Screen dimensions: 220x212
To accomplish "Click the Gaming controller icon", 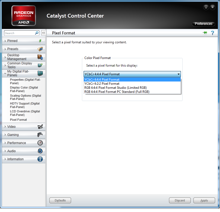I will [40, 135].
